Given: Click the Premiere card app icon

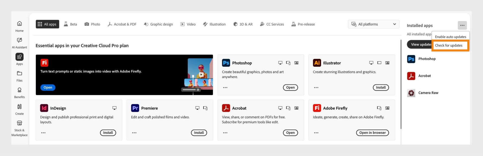Looking at the screenshot, I should (135, 108).
